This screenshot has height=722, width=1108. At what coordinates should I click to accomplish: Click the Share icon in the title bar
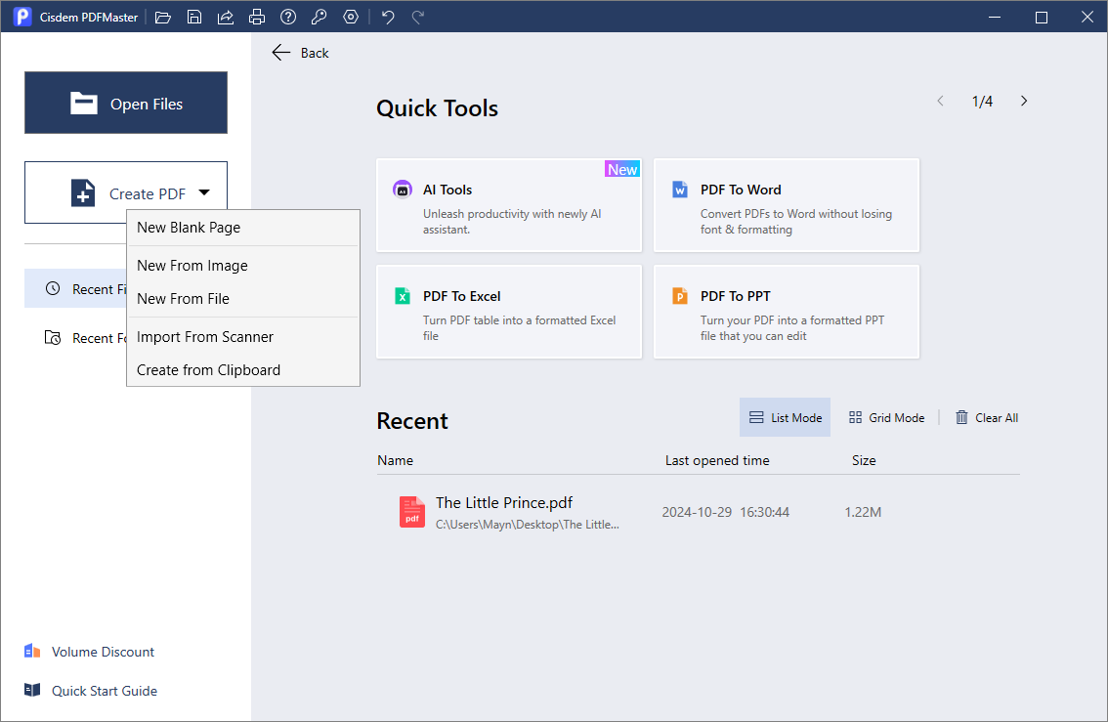[x=226, y=17]
